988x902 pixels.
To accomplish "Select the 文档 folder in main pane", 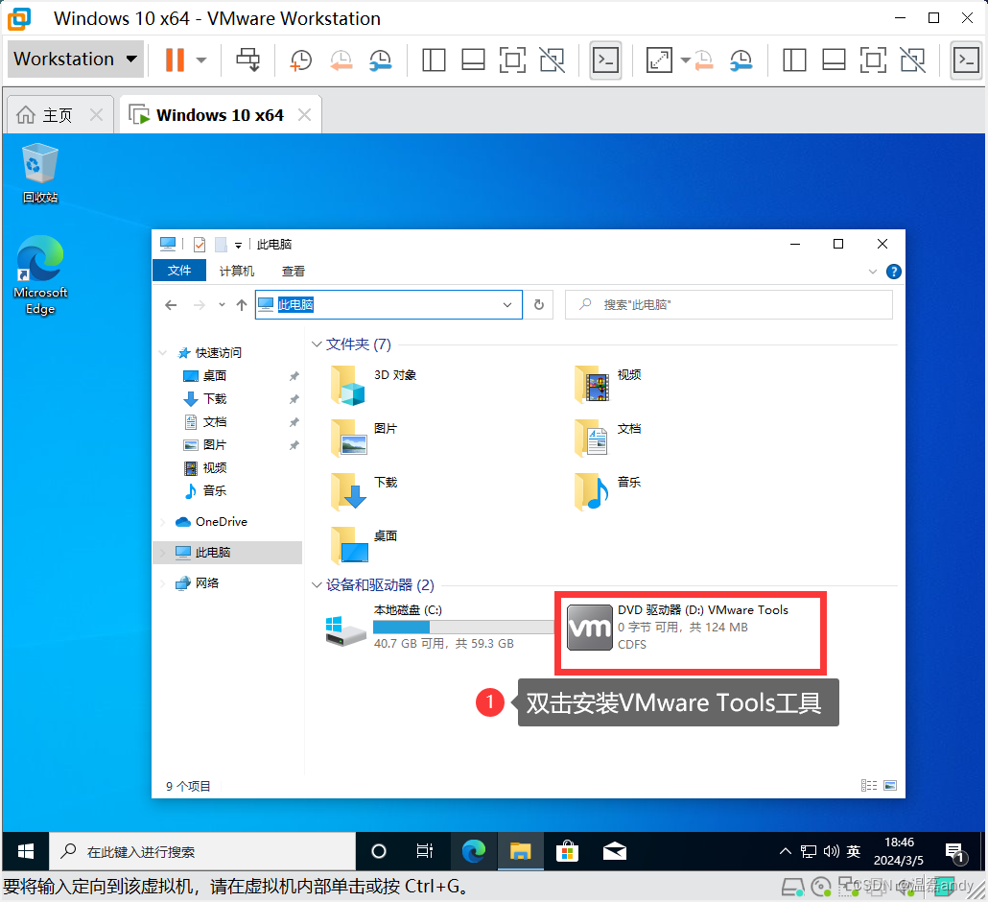I will click(x=609, y=437).
